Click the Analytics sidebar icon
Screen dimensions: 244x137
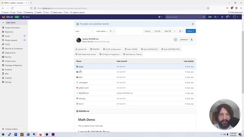[3, 70]
